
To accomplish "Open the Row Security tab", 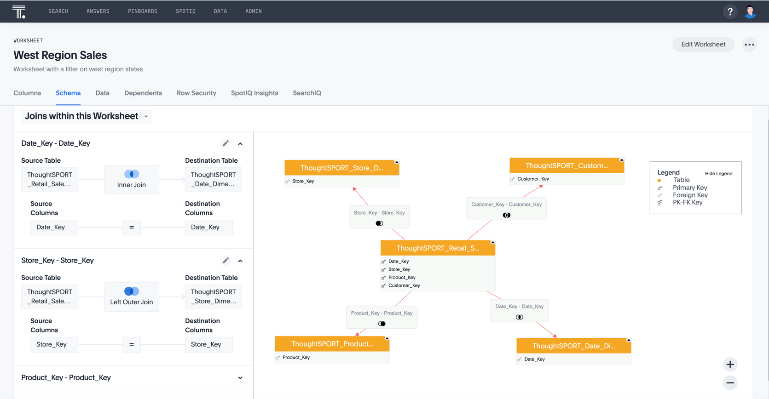I will click(x=197, y=93).
